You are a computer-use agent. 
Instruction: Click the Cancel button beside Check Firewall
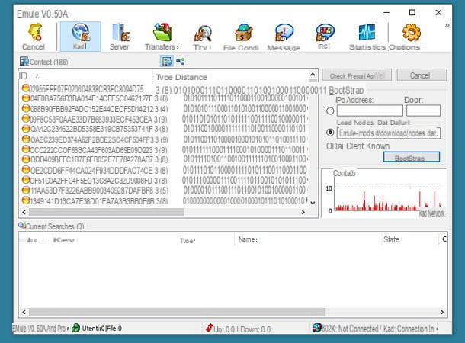[x=422, y=75]
